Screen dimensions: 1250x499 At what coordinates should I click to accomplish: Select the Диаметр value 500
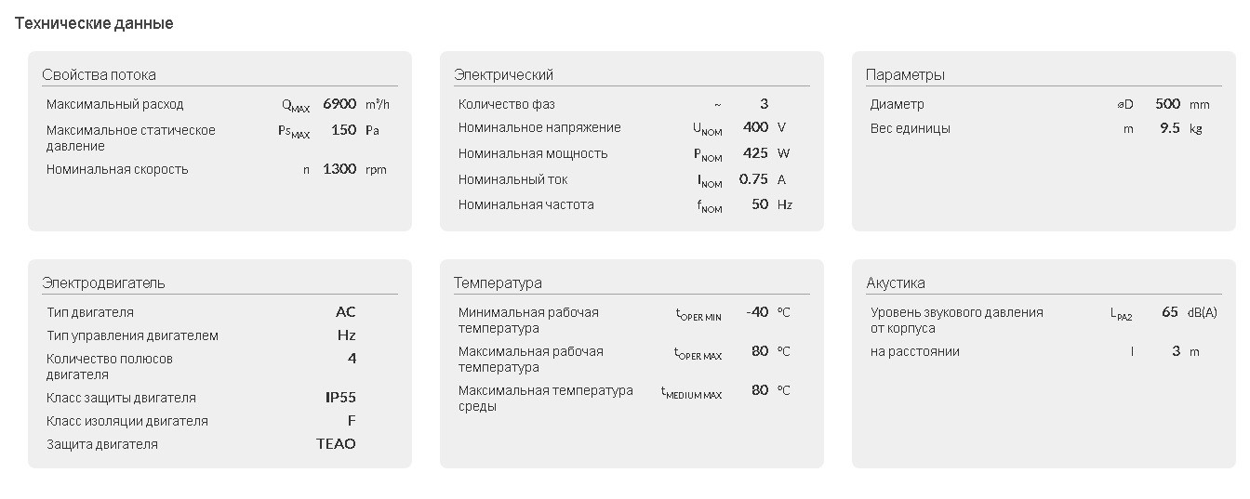1167,104
